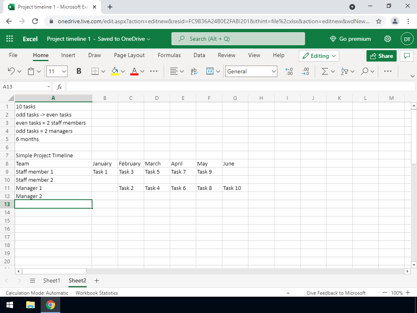
Task: Click the Undo icon
Action: (x=11, y=71)
